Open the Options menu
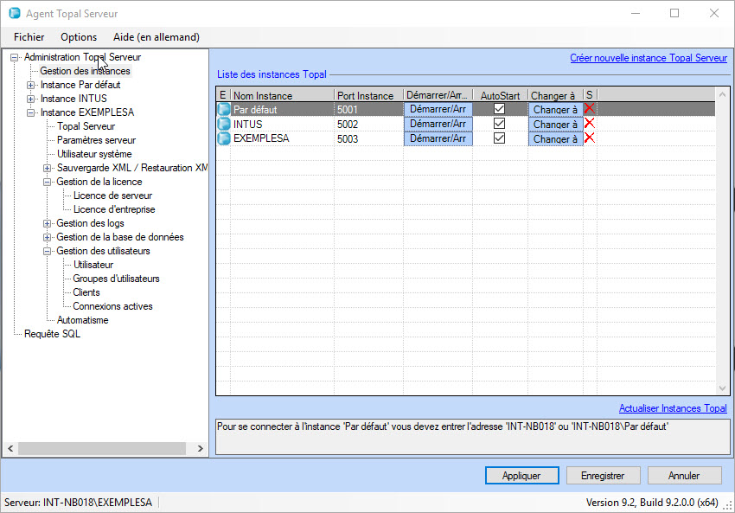Image resolution: width=735 pixels, height=513 pixels. (79, 37)
